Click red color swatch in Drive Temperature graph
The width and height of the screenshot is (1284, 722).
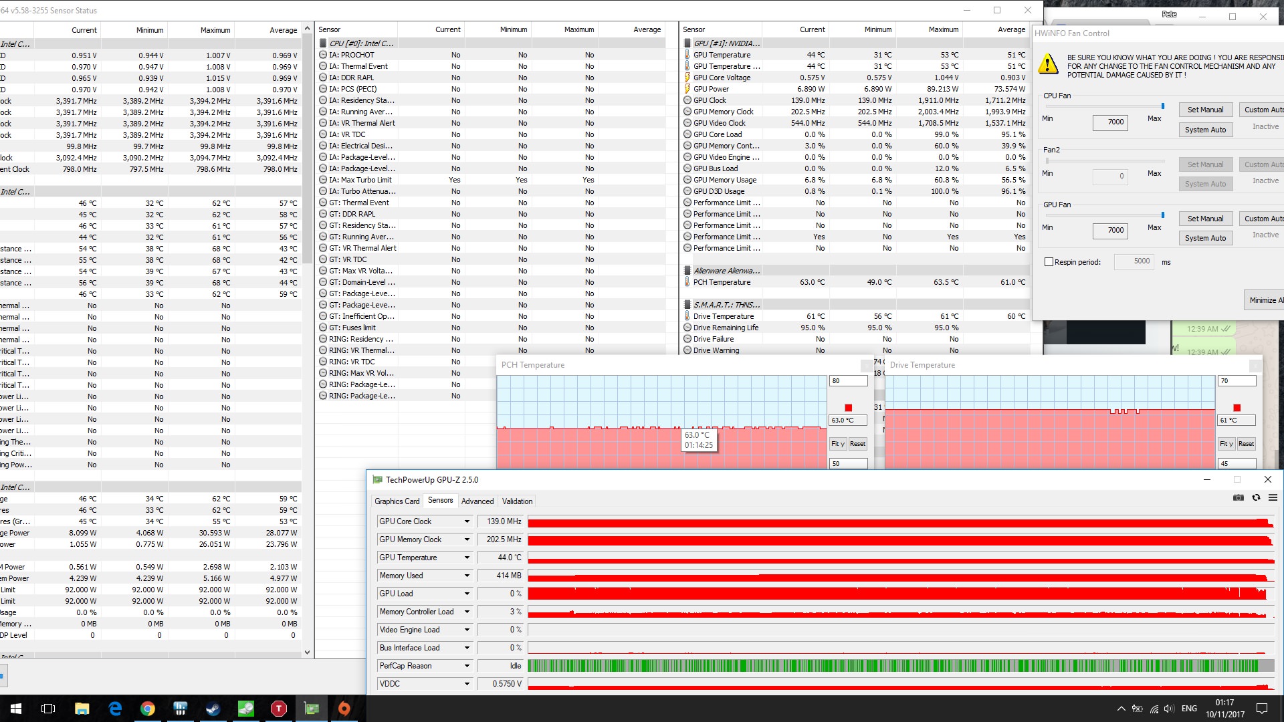click(x=1237, y=408)
